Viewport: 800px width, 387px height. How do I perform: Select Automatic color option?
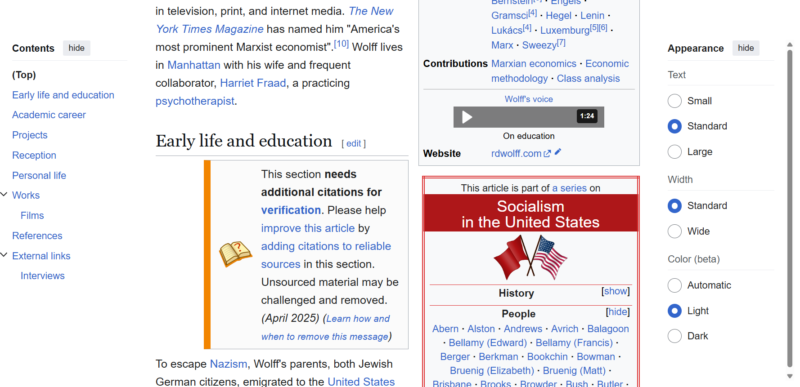tap(674, 285)
